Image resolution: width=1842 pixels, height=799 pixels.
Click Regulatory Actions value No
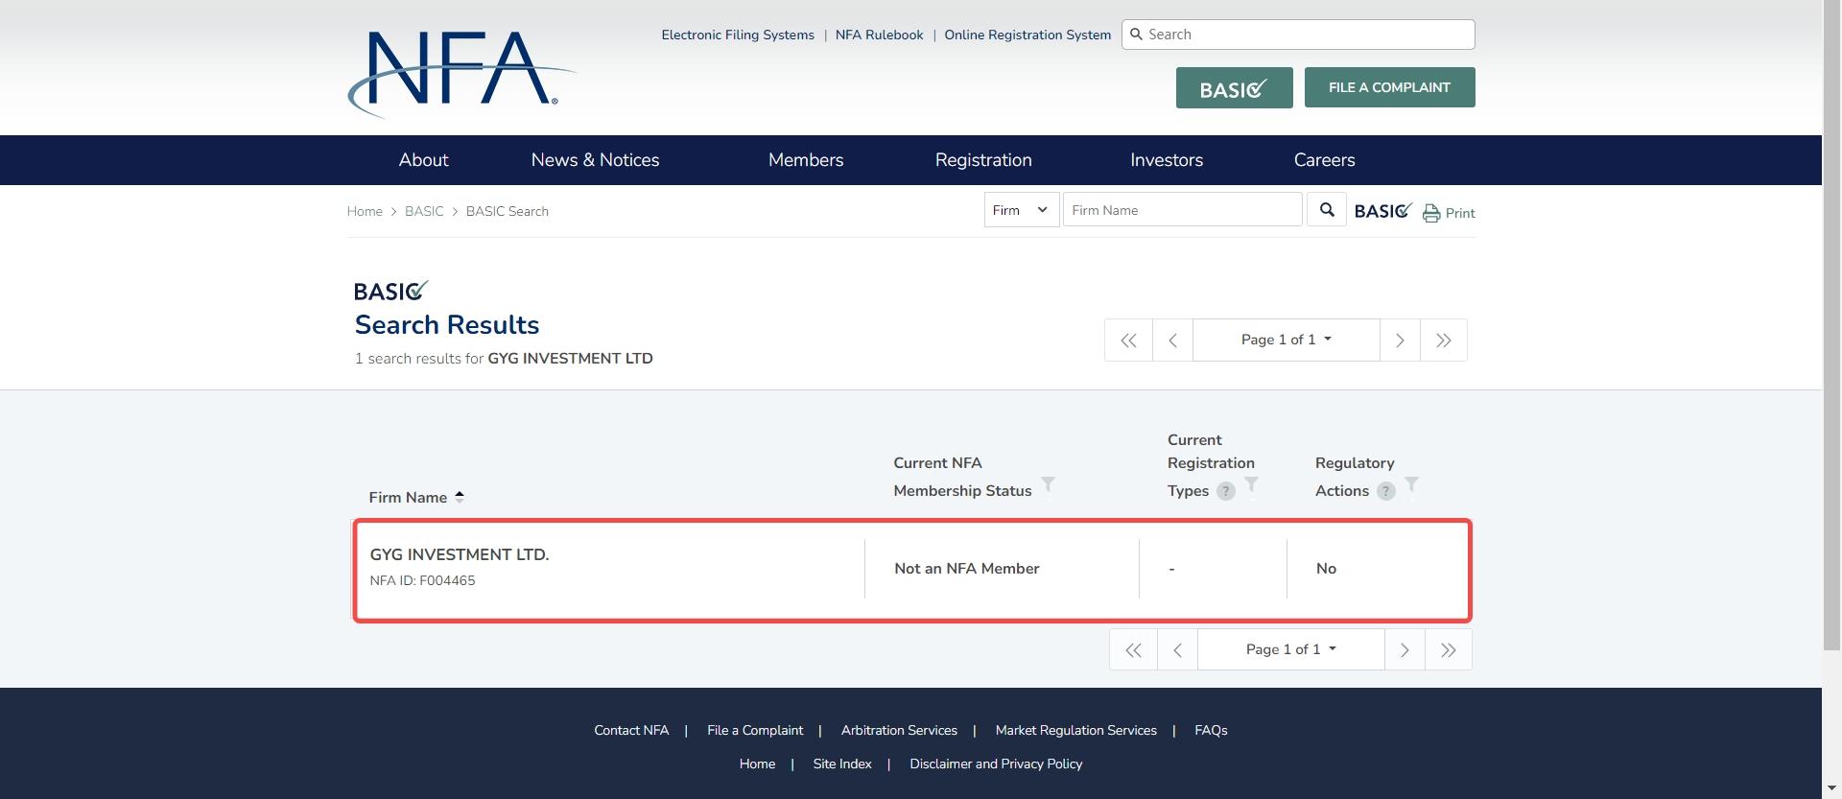[1326, 569]
